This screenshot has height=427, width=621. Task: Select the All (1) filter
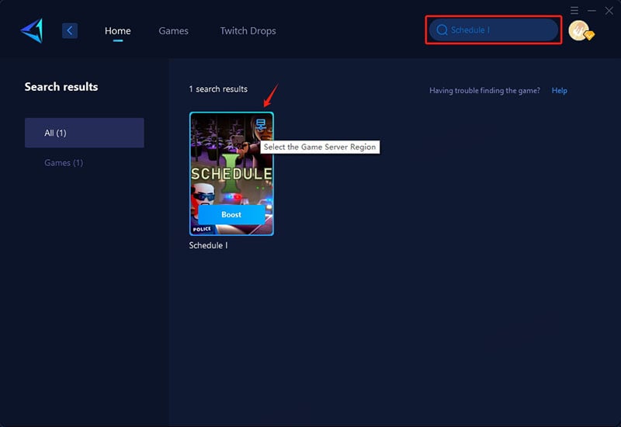(x=85, y=133)
